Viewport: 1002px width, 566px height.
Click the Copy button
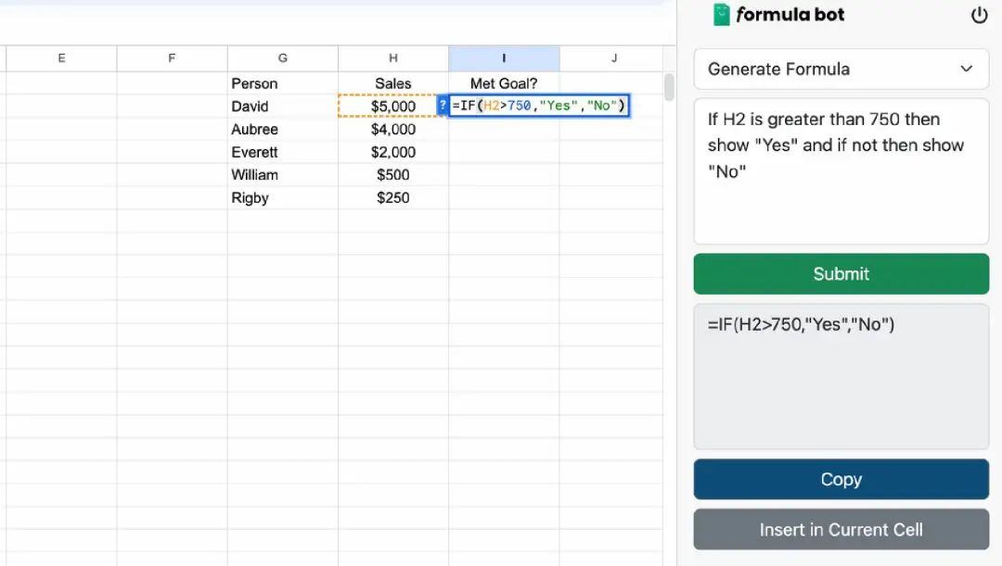click(841, 479)
